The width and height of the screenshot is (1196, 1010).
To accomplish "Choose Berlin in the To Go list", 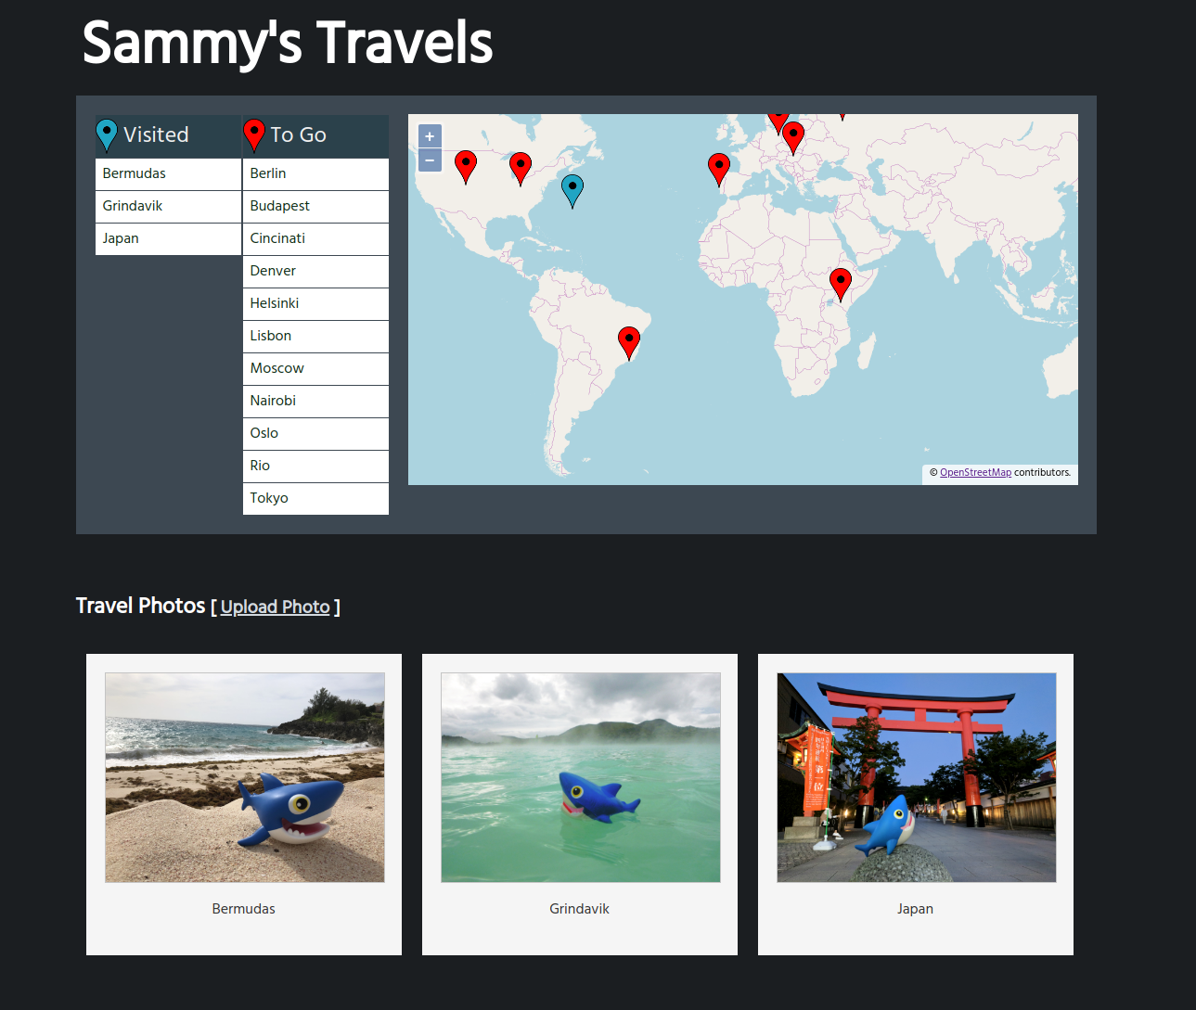I will coord(315,174).
